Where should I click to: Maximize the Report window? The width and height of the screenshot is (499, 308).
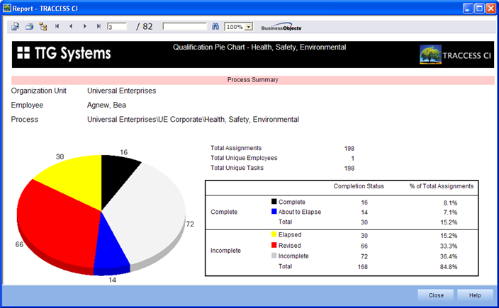click(479, 8)
